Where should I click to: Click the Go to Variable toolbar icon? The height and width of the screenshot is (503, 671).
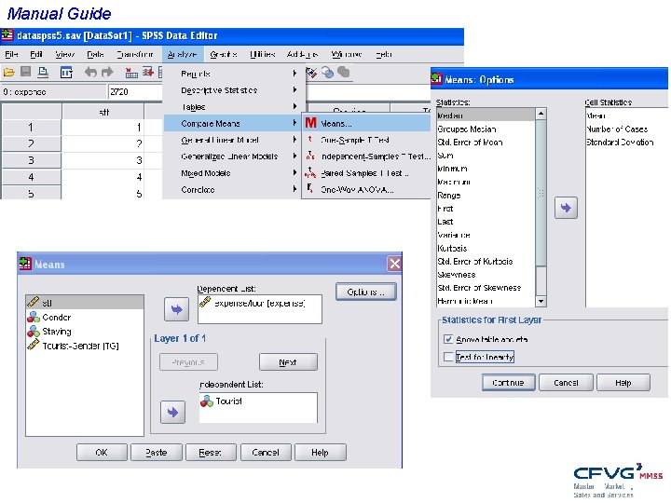(148, 72)
